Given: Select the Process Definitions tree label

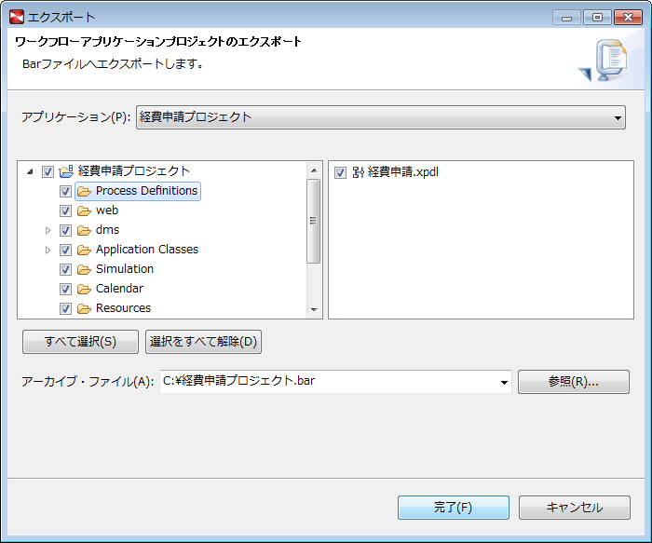Looking at the screenshot, I should 146,191.
